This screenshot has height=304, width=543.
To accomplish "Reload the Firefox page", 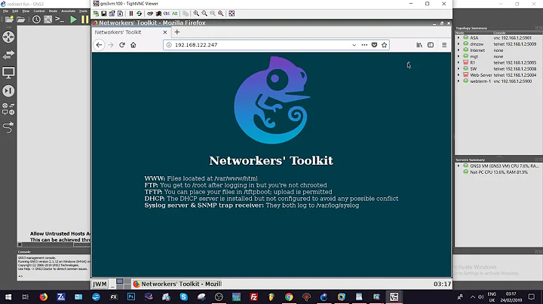I will (122, 45).
